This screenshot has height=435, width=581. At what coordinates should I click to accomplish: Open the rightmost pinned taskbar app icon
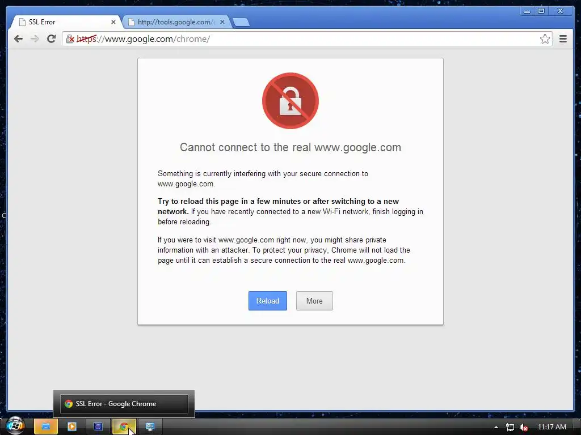pyautogui.click(x=150, y=427)
